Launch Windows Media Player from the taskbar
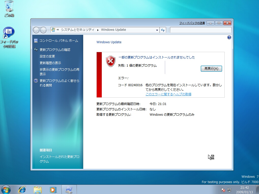The width and height of the screenshot is (259, 194). click(53, 189)
